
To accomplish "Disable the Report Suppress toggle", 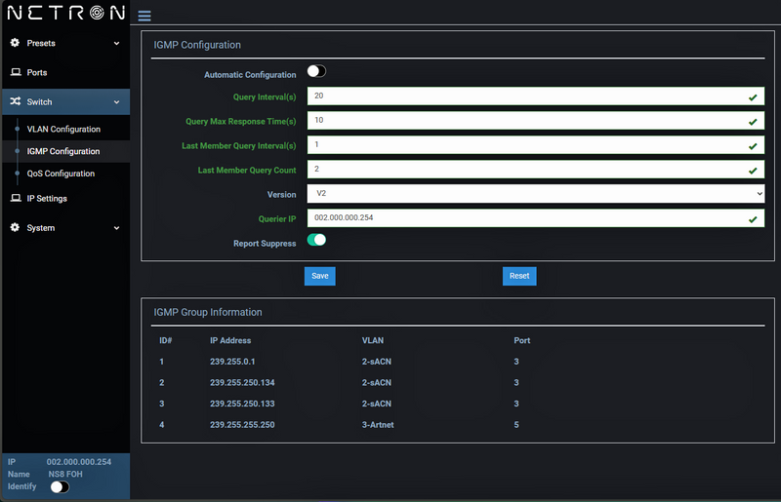I will click(316, 240).
